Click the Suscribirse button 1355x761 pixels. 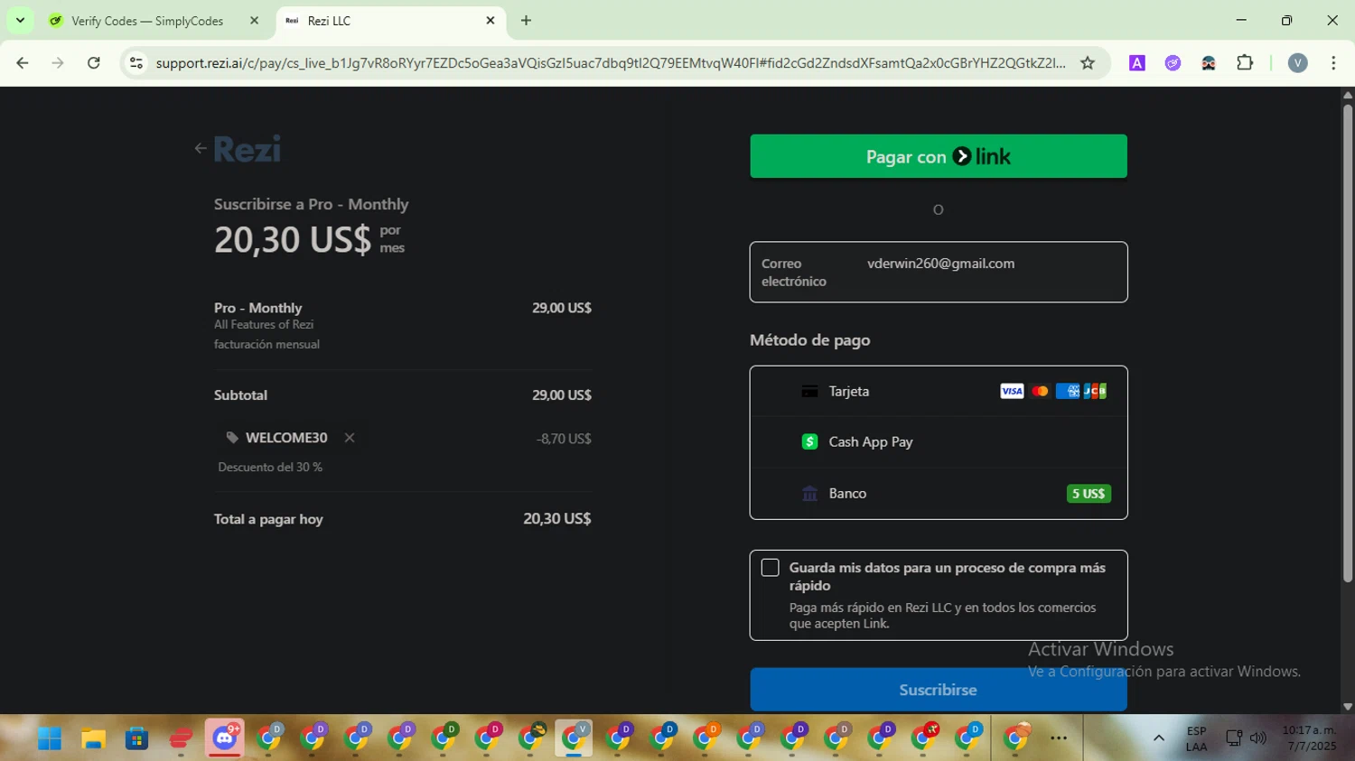pos(939,690)
